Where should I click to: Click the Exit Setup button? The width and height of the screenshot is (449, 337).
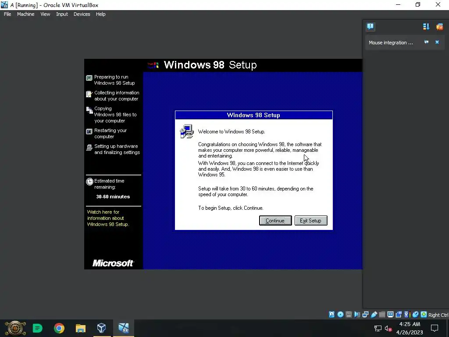[311, 221]
